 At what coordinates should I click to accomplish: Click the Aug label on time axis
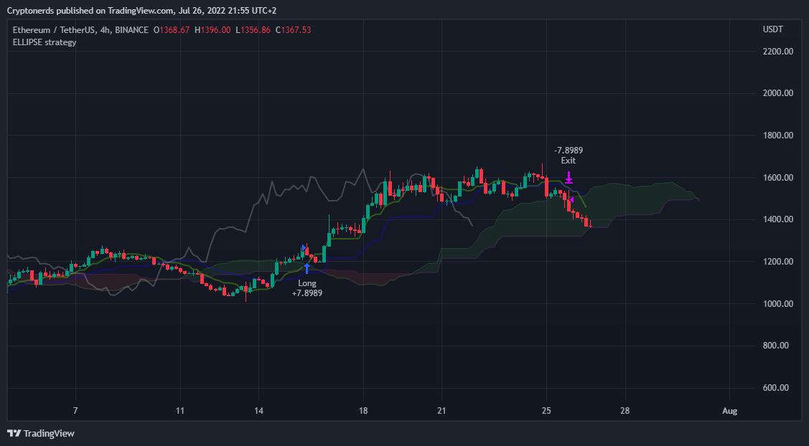tap(729, 411)
